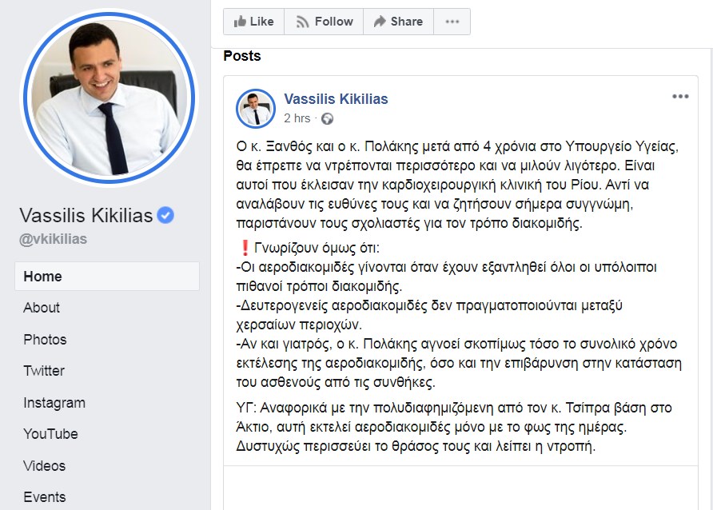713x510 pixels.
Task: Open the Events section
Action: point(45,497)
